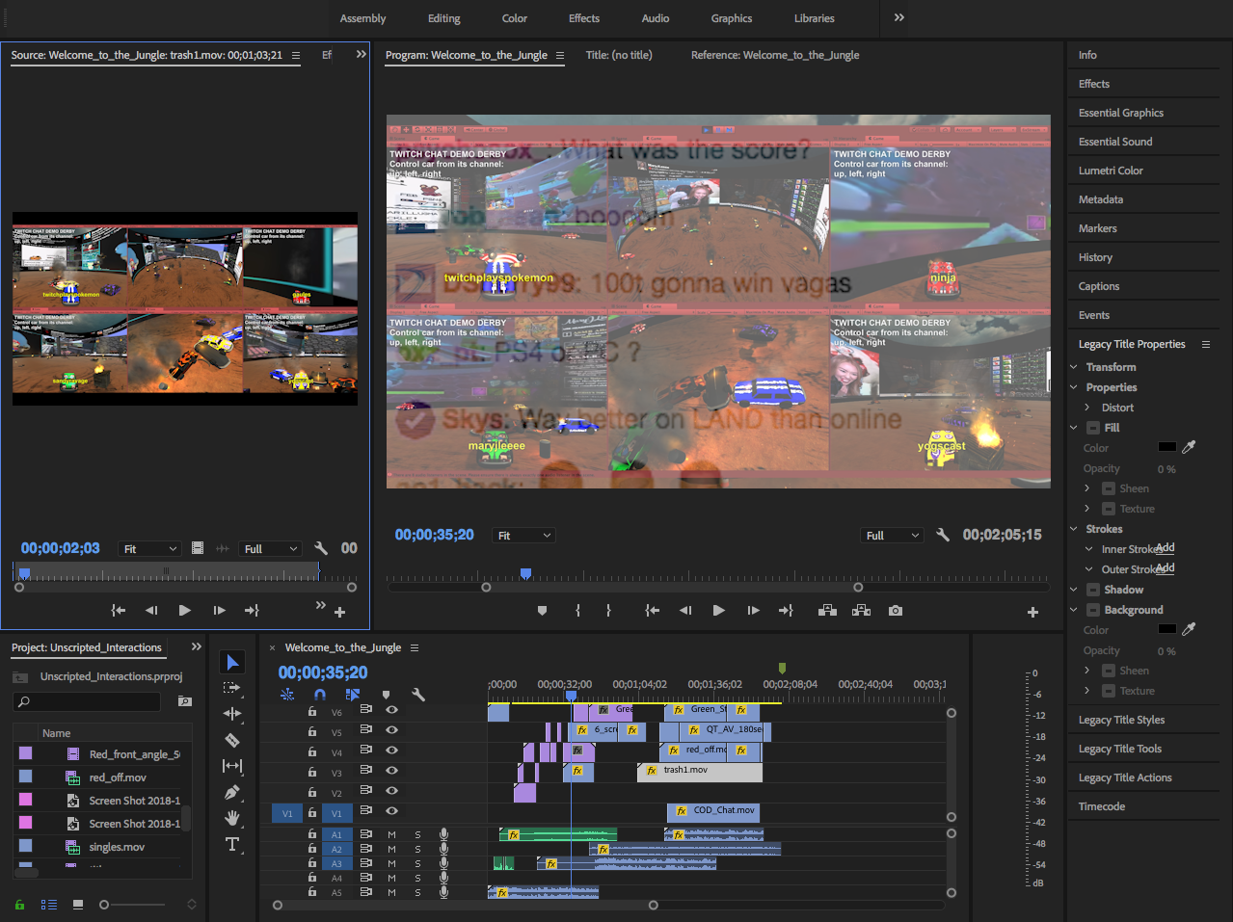Toggle V5 track visibility eye

tap(391, 729)
